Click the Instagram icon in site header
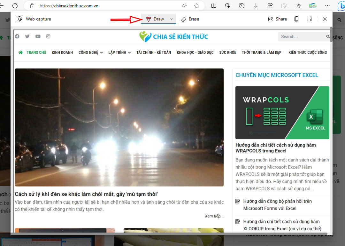Screen dimensions: 345x246 [x=48, y=36]
